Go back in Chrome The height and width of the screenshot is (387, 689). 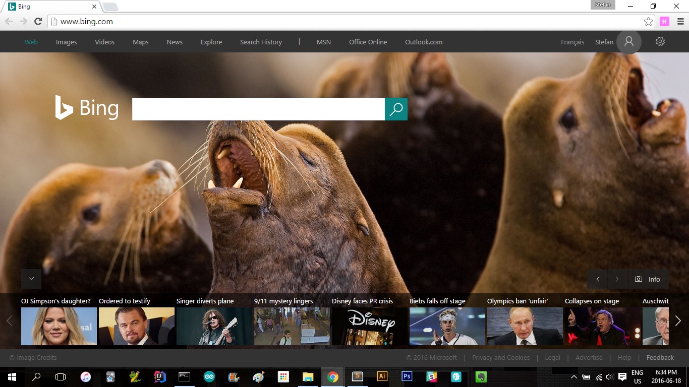9,21
